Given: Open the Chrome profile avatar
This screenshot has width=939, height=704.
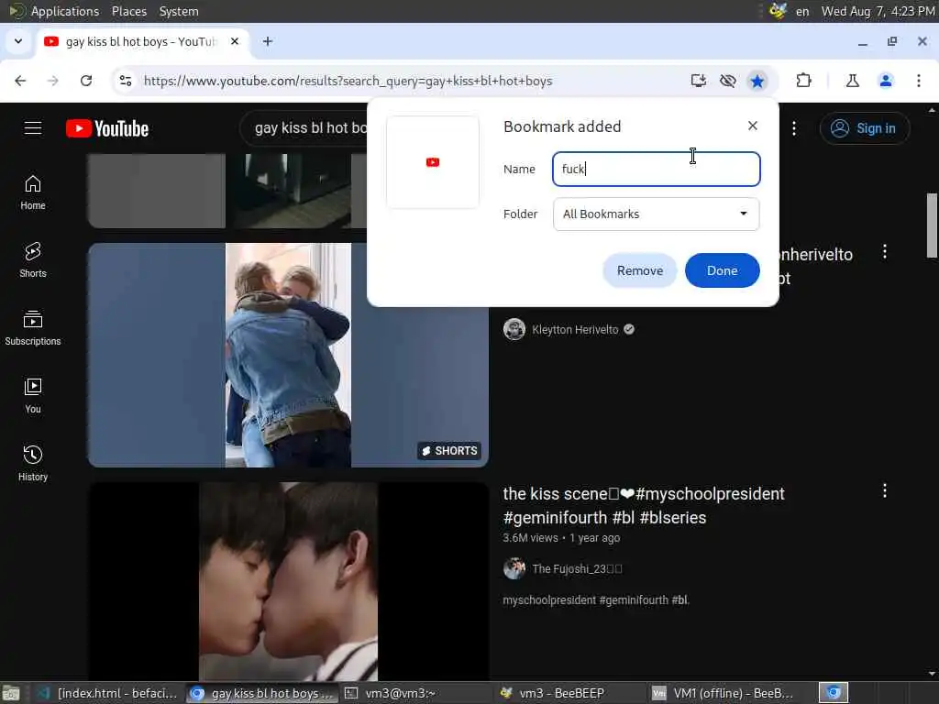Looking at the screenshot, I should tap(886, 81).
